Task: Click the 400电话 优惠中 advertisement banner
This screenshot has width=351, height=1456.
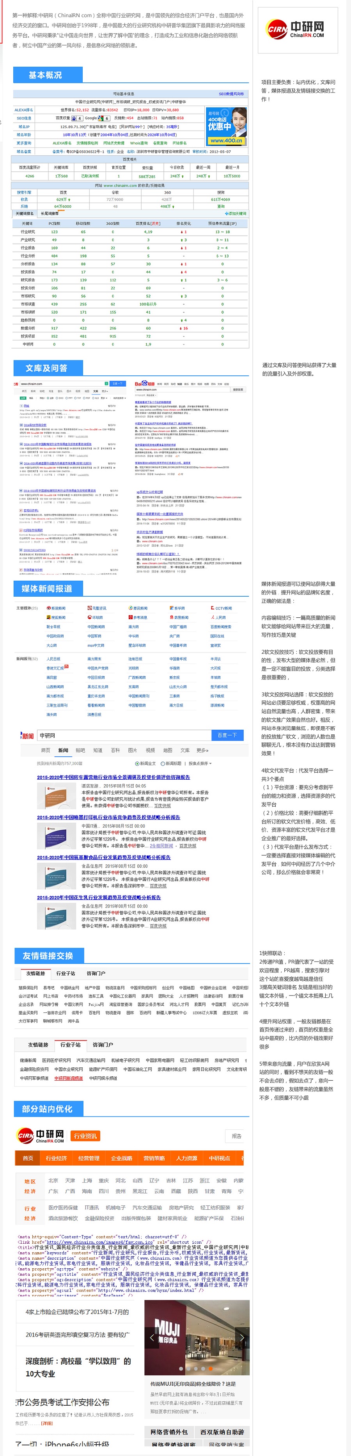Action: pos(225,126)
